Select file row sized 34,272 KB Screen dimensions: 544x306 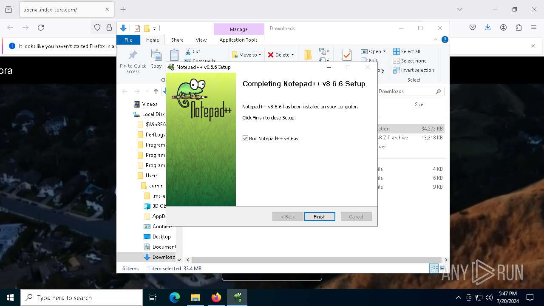411,129
